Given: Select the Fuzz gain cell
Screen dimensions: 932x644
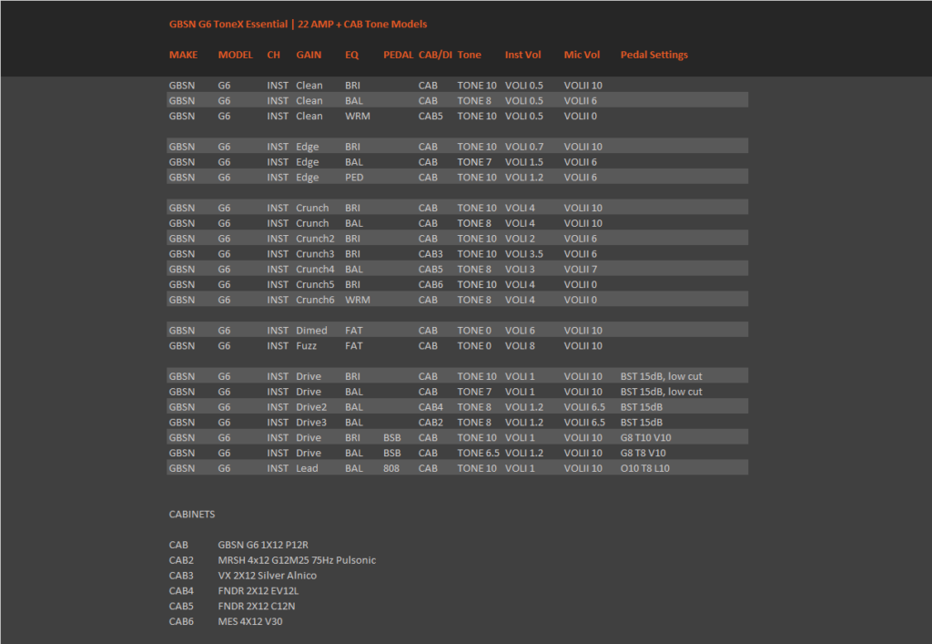Looking at the screenshot, I should point(306,345).
